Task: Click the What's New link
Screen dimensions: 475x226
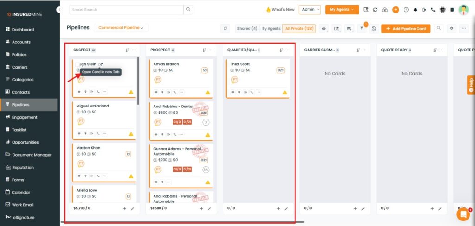Action: (x=280, y=9)
